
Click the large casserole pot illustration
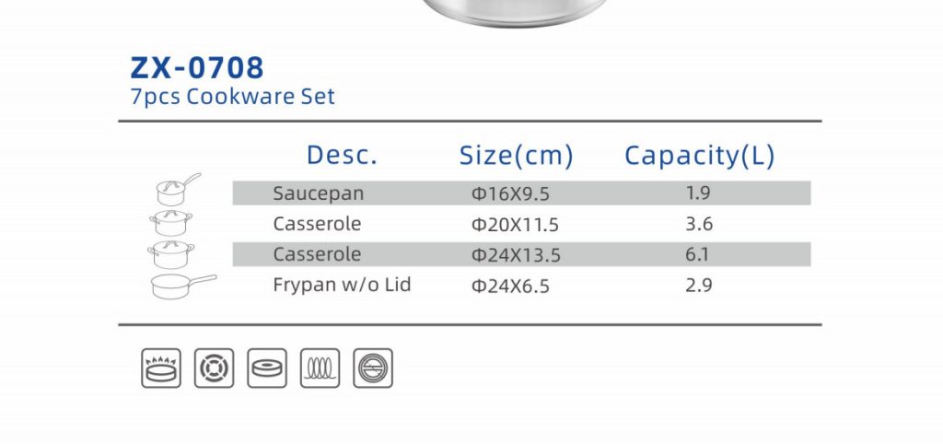171,254
